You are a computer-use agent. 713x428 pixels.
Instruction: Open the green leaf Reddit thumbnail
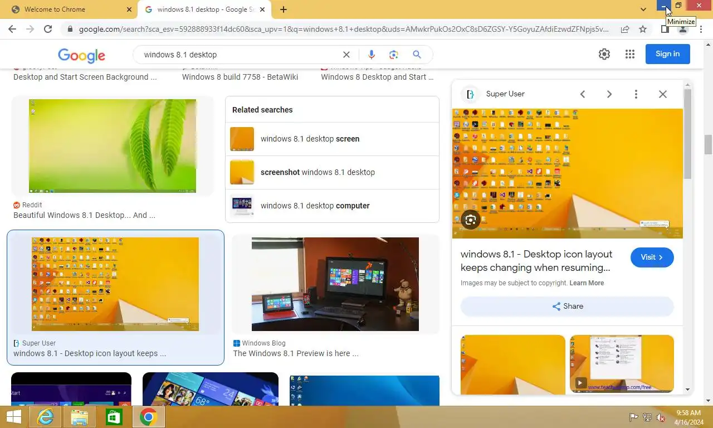click(113, 146)
